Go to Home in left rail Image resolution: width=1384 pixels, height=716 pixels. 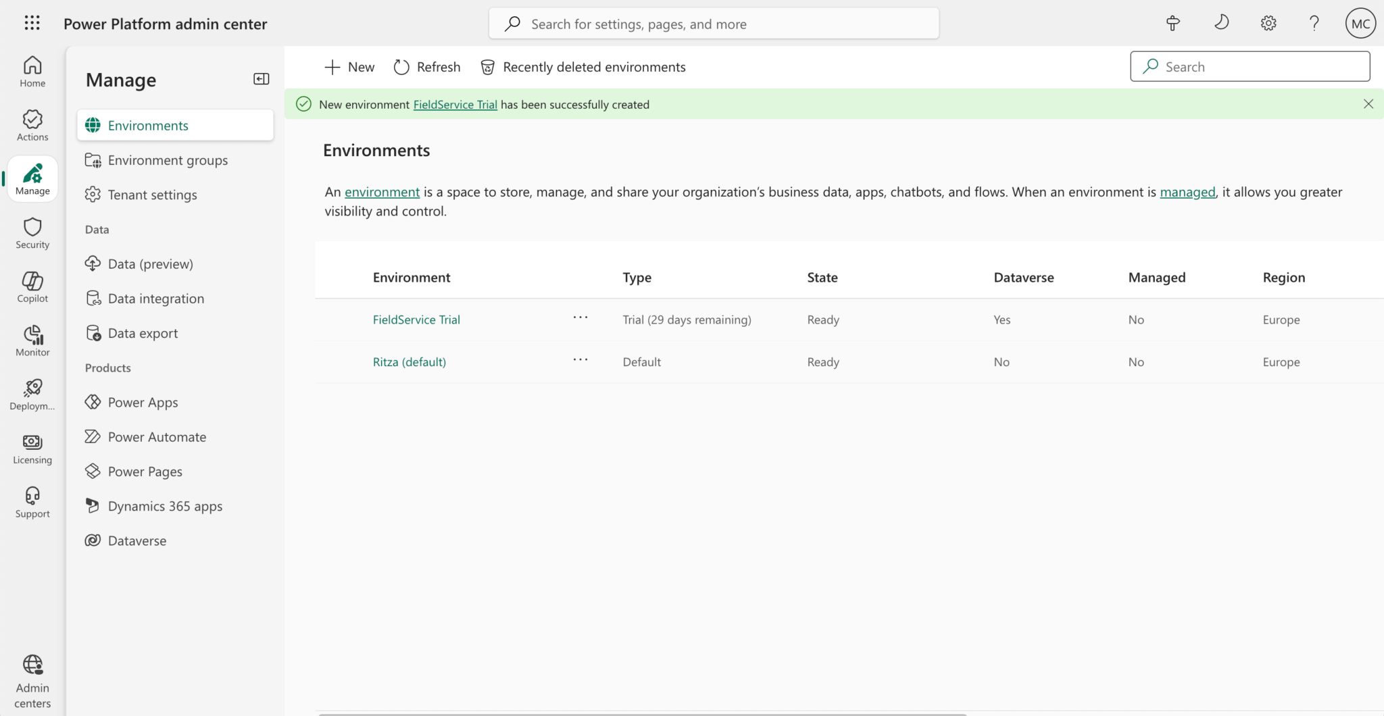click(32, 72)
